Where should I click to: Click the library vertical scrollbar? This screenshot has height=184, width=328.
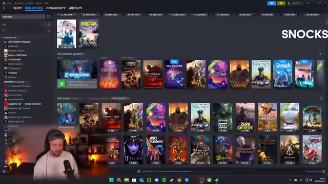[x=326, y=21]
